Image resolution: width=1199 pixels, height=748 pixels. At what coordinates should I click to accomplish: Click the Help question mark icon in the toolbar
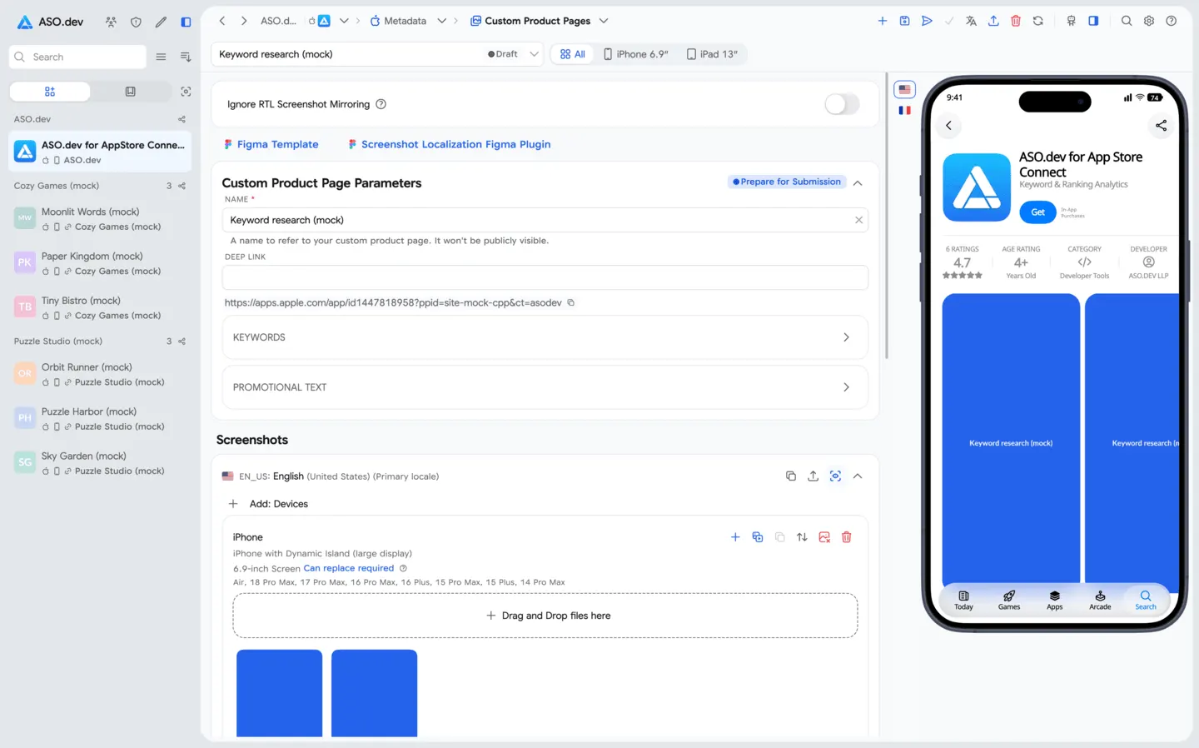pyautogui.click(x=1172, y=21)
